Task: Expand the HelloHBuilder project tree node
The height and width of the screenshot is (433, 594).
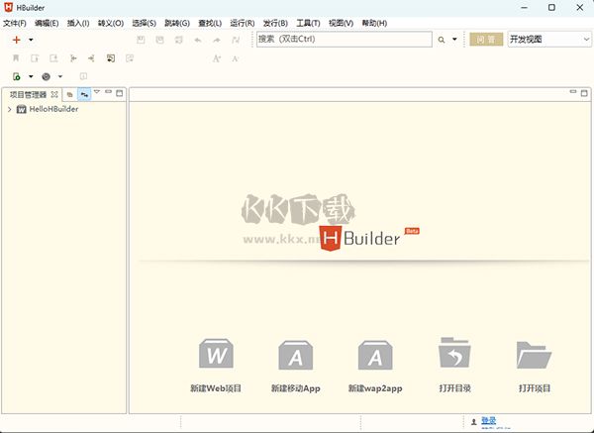Action: click(9, 109)
